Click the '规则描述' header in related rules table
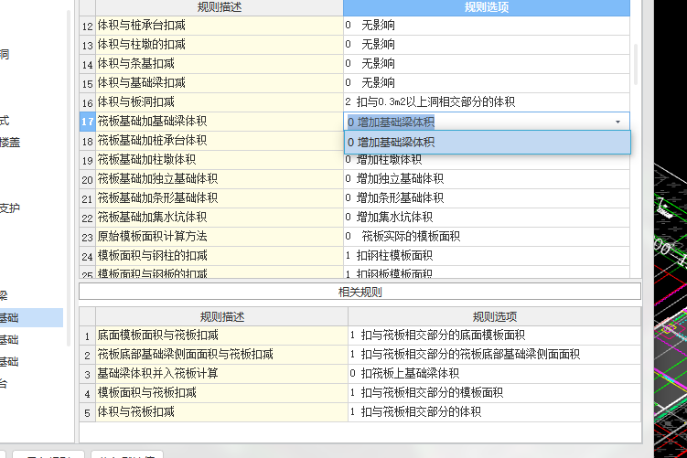Screen dimensions: 687x458 point(221,316)
